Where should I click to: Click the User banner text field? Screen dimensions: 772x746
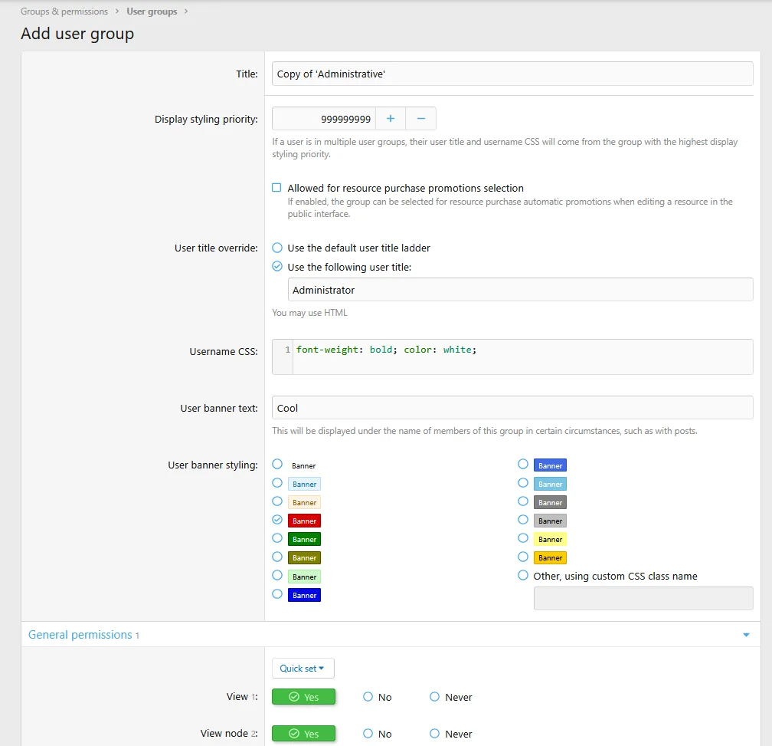512,408
